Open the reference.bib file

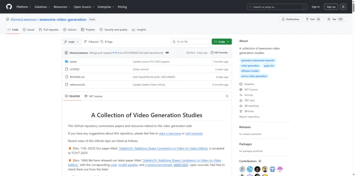point(77,85)
